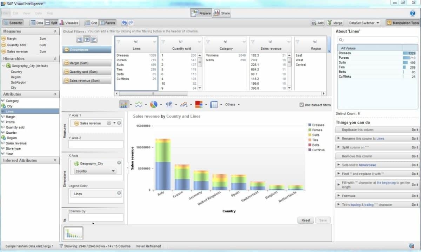
Task: Open the Help icon in top right
Action: 413,13
